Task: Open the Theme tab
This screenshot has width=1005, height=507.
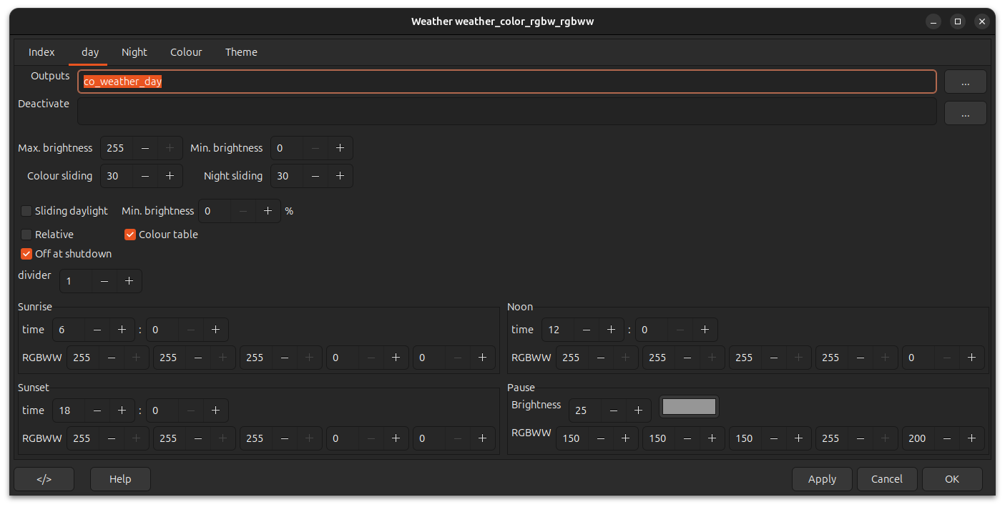Action: point(241,52)
